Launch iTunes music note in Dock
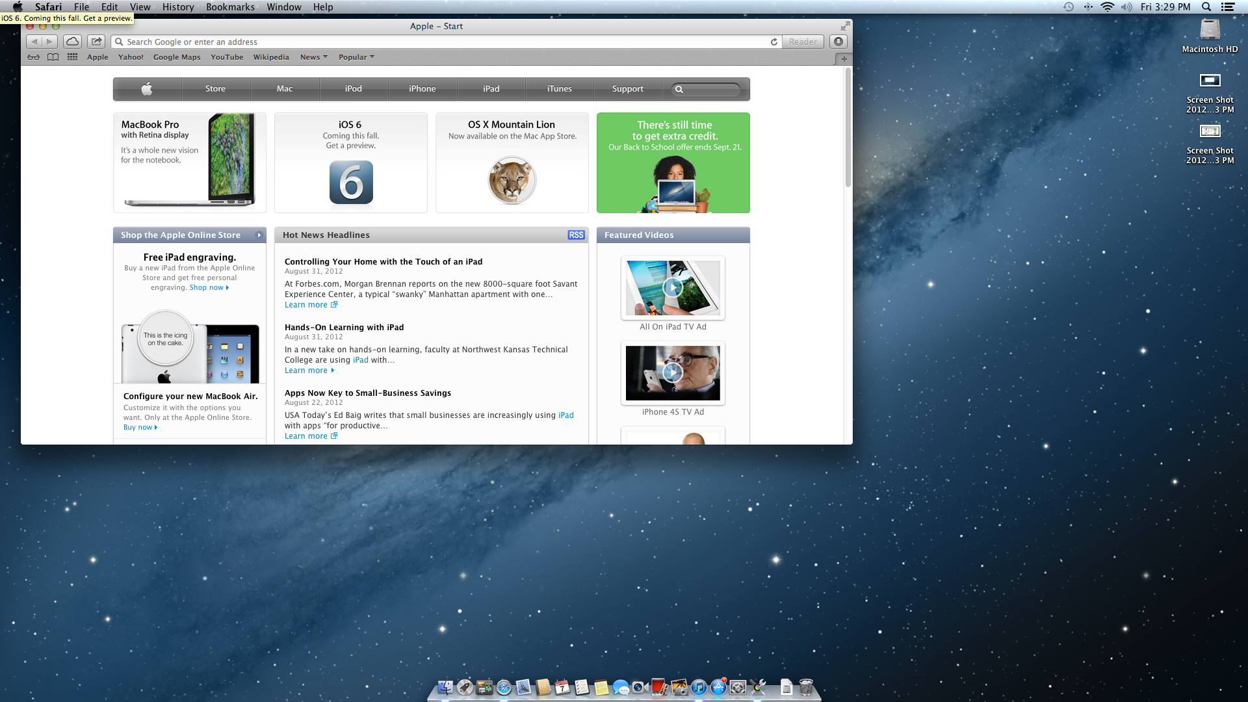This screenshot has height=702, width=1248. click(699, 687)
